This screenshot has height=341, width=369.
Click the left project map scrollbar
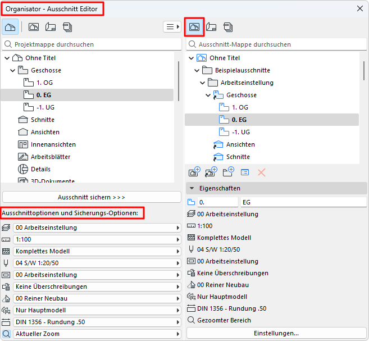[179, 81]
